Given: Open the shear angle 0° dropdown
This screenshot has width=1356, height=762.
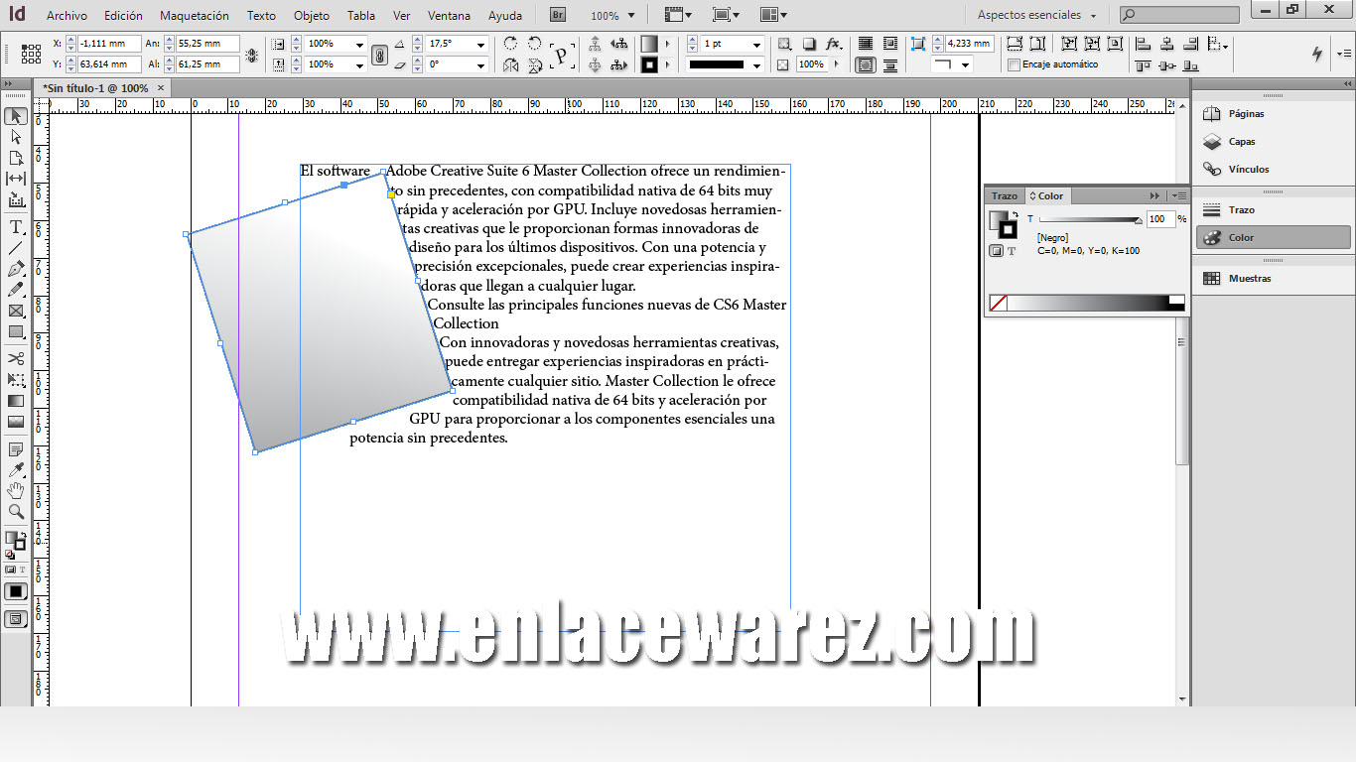Looking at the screenshot, I should point(481,65).
